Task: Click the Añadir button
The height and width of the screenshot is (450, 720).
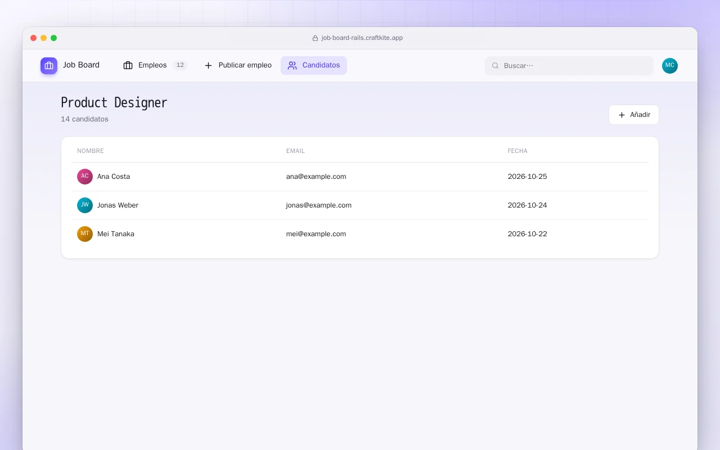Action: click(x=634, y=115)
